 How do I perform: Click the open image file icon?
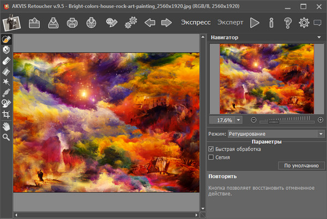pyautogui.click(x=34, y=23)
